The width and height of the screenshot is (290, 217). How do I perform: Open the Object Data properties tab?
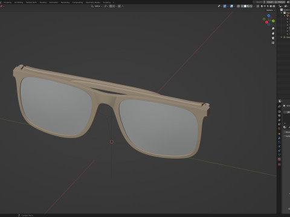pyautogui.click(x=279, y=154)
